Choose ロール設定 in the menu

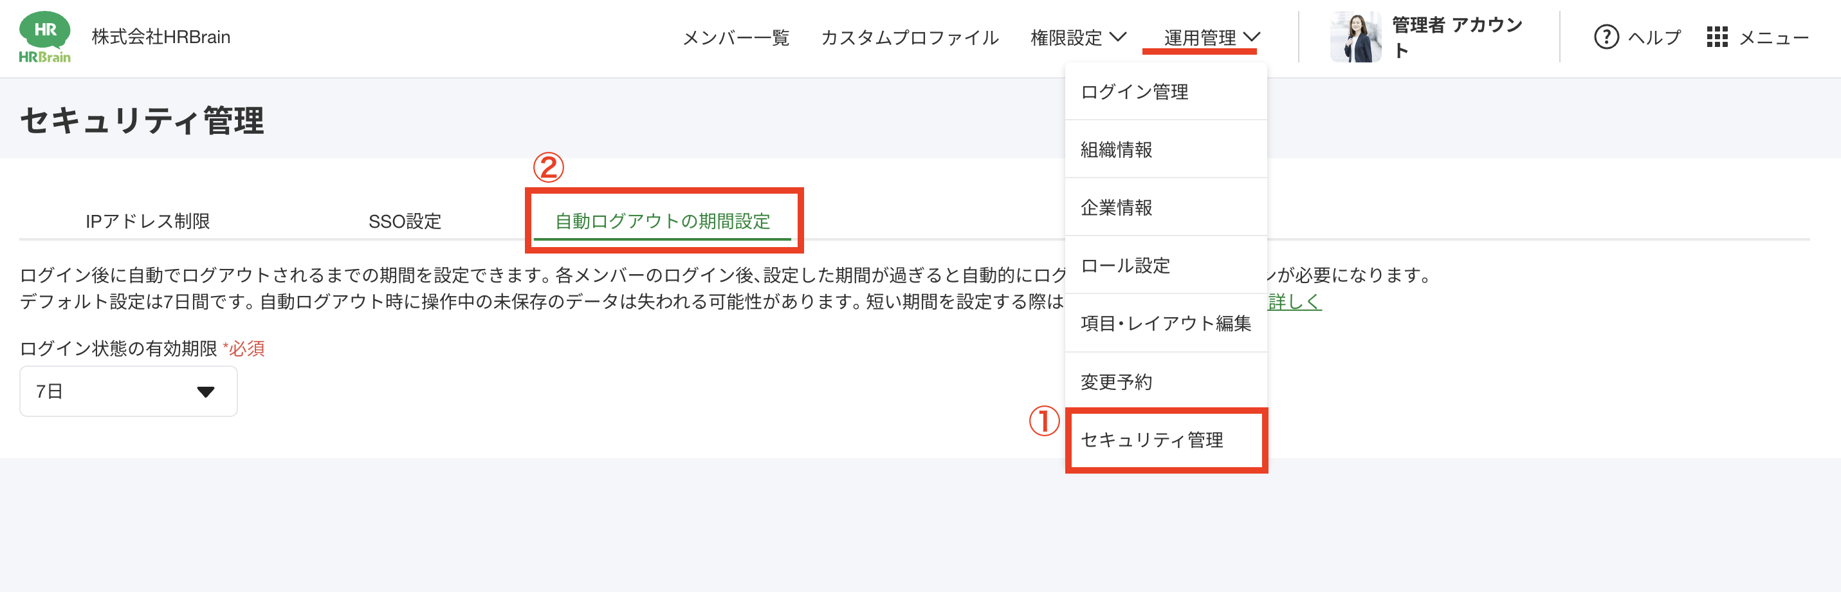1125,266
